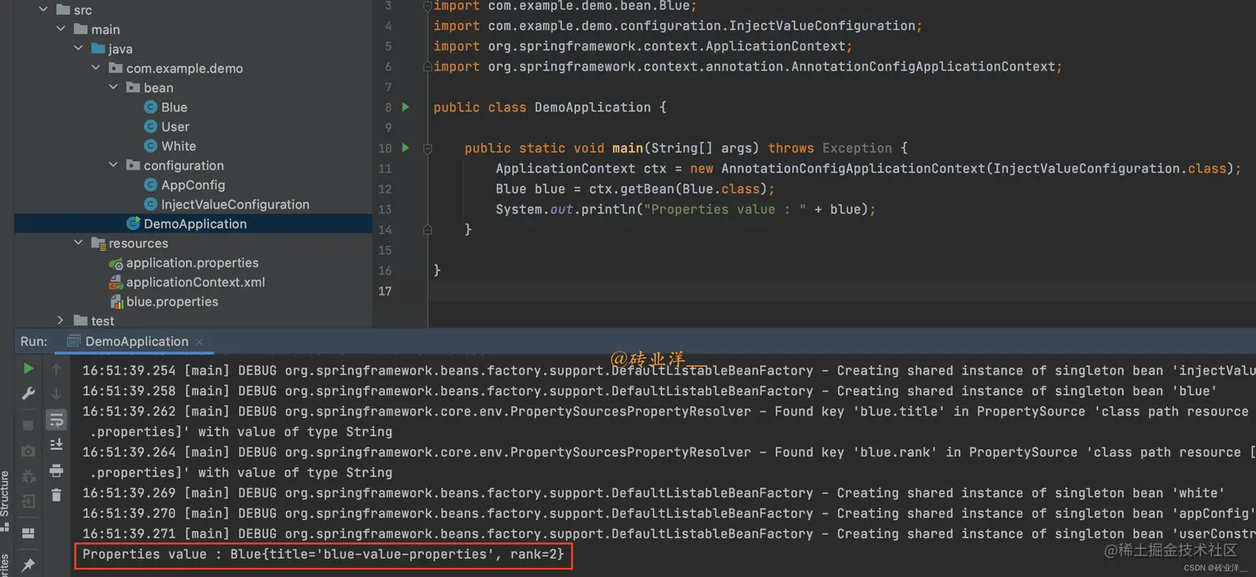Click the applicationContext.xml file icon
Image resolution: width=1256 pixels, height=577 pixels.
tap(116, 282)
